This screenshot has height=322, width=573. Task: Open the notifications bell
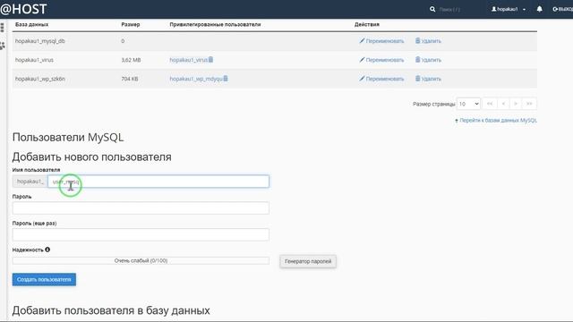pos(539,9)
